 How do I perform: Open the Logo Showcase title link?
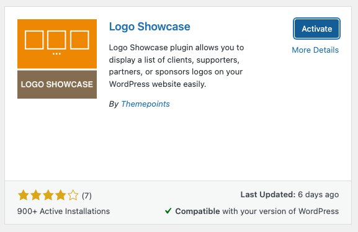point(150,27)
